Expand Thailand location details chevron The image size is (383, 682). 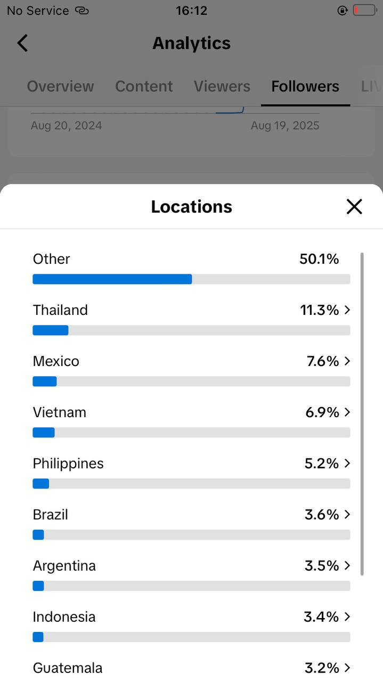[x=347, y=310]
